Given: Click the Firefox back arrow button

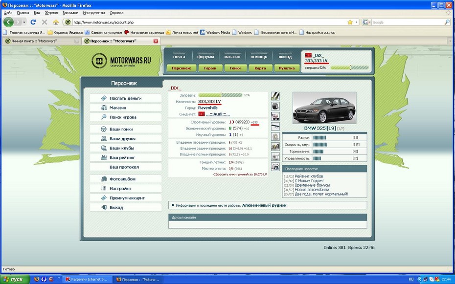Looking at the screenshot, I should tap(8, 22).
